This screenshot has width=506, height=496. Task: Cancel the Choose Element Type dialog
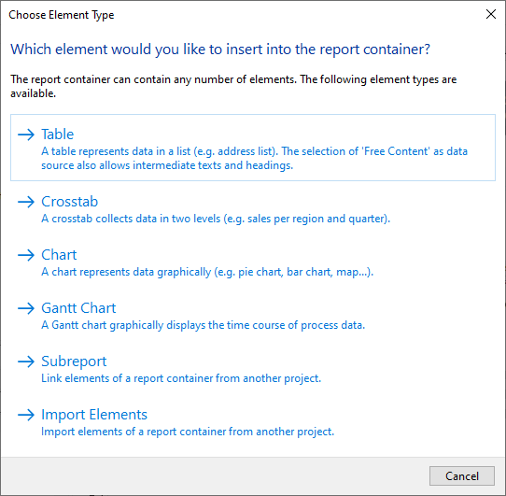coord(462,475)
